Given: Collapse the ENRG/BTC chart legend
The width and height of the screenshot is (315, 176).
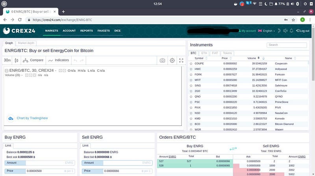Looking at the screenshot, I should click(x=6, y=71).
